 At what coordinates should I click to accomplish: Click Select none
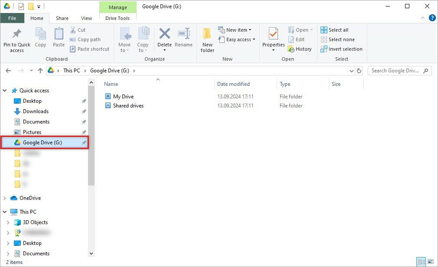tap(337, 39)
